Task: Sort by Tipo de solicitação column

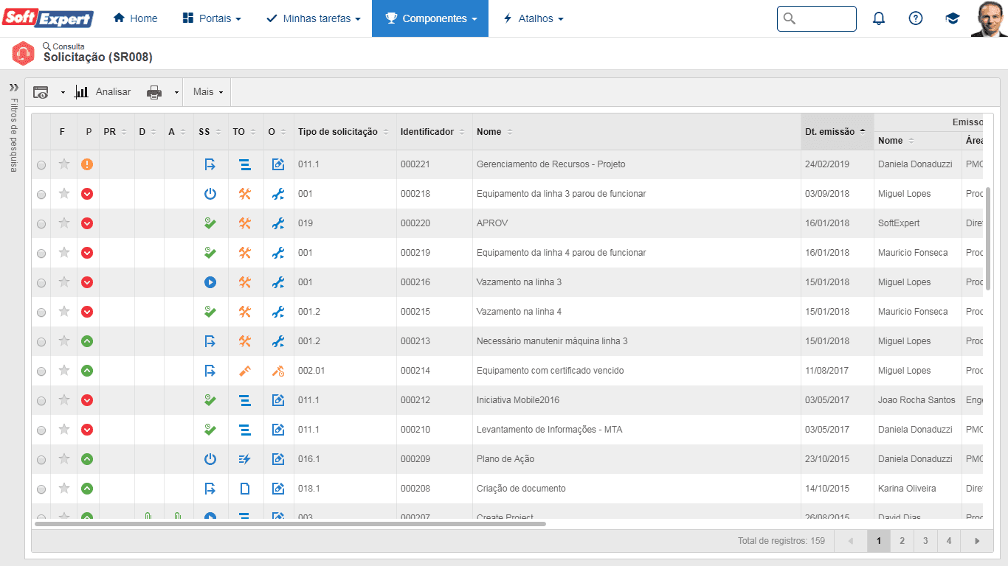Action: click(x=345, y=132)
